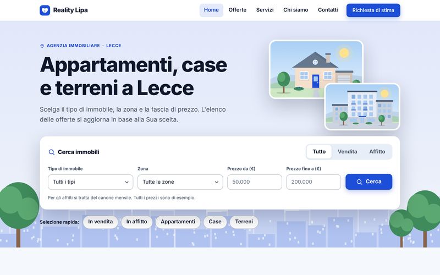Focus the Prezzo da input field
The height and width of the screenshot is (275, 440).
tap(255, 182)
